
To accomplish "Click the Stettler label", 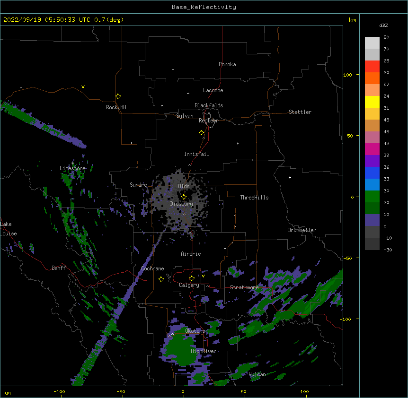I will click(300, 112).
